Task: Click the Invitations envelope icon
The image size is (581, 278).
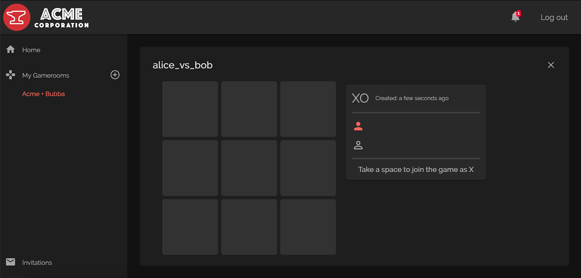Action: (x=11, y=262)
